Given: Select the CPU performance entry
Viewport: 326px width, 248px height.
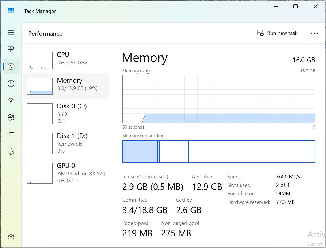Looking at the screenshot, I should (x=66, y=60).
